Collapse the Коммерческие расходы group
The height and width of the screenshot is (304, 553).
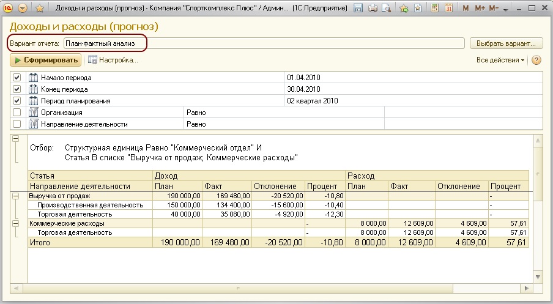point(16,224)
